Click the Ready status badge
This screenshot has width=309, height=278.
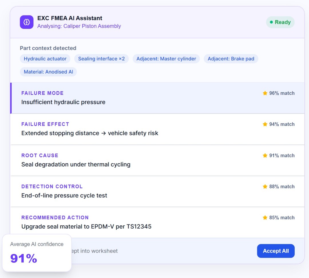pyautogui.click(x=280, y=22)
